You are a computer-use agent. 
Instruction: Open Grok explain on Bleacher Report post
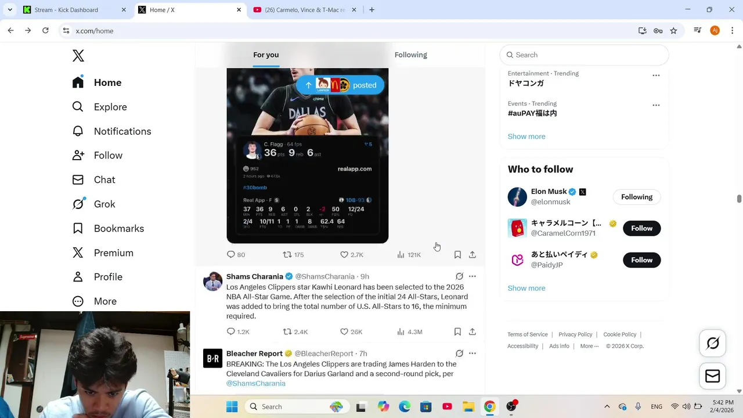pos(459,354)
